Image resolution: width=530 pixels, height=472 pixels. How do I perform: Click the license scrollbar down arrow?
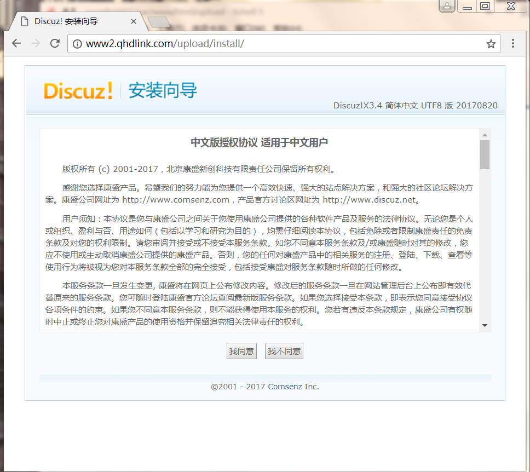tap(485, 325)
